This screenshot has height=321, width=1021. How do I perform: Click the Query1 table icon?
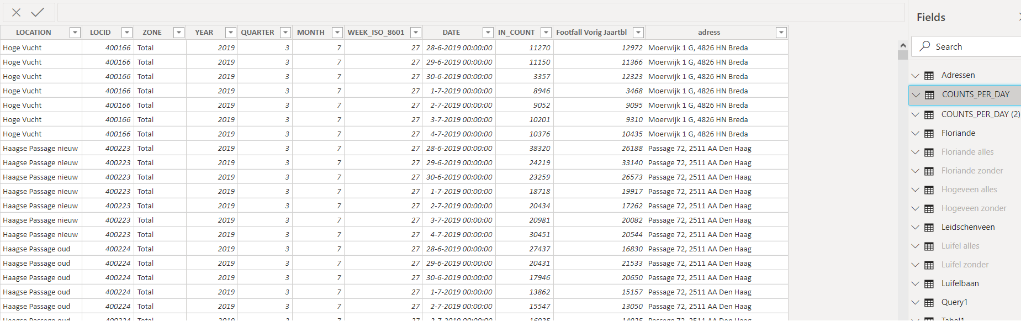[929, 303]
